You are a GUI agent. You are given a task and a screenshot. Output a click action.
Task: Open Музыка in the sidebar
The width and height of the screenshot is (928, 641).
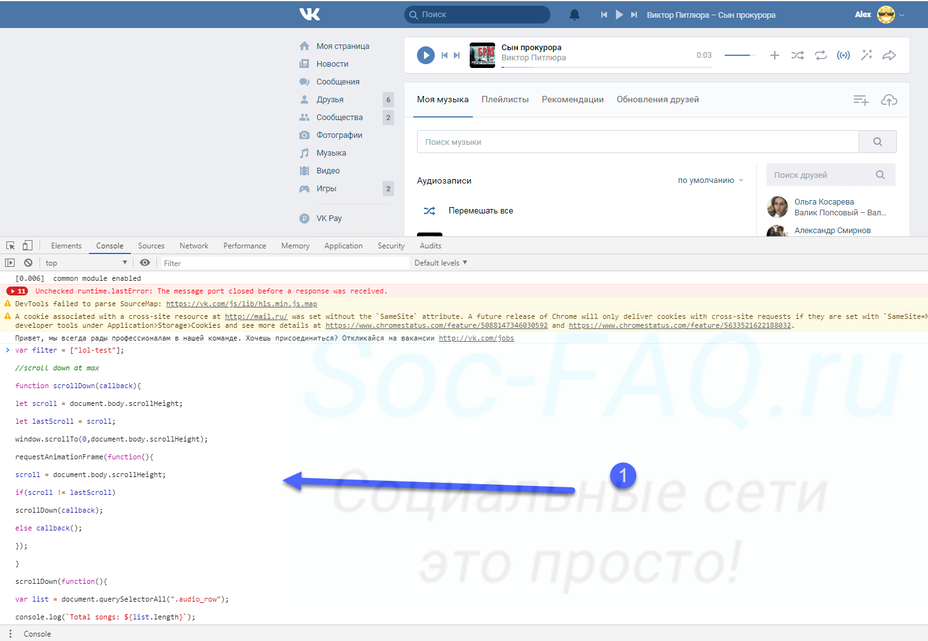coord(331,153)
